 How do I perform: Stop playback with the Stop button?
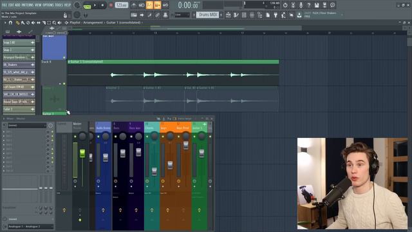(103, 5)
